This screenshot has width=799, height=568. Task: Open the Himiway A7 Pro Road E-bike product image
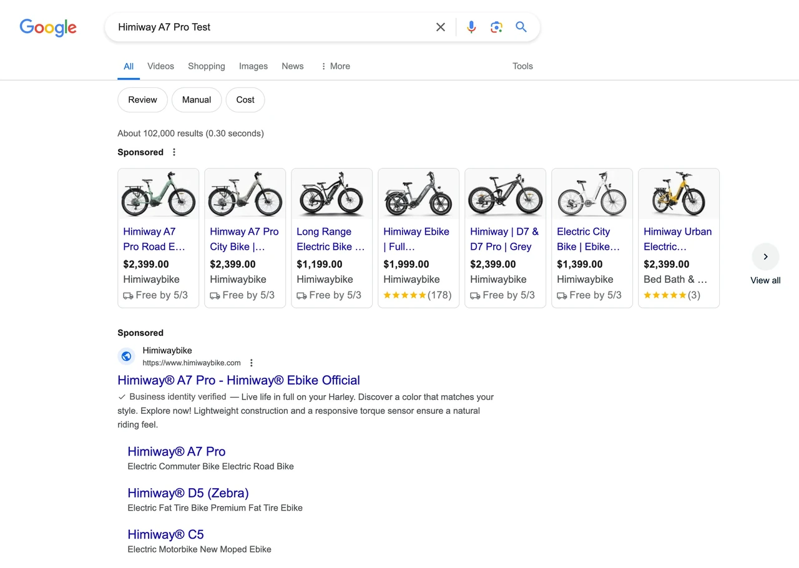point(159,193)
